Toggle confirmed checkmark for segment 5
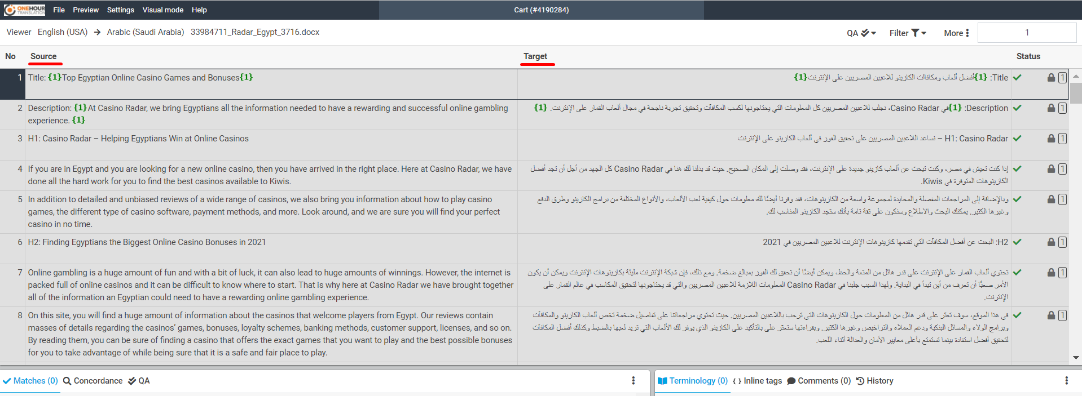 [1017, 199]
